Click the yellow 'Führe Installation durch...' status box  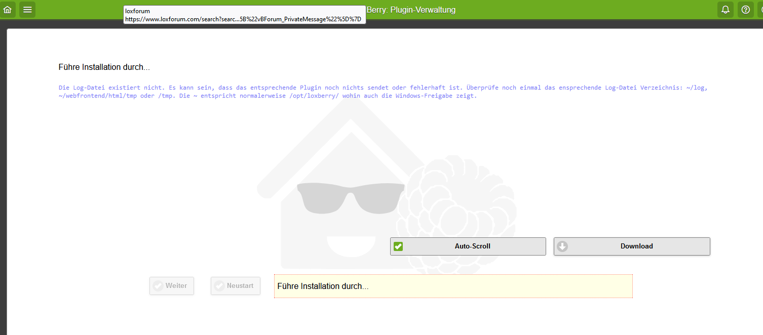tap(453, 286)
